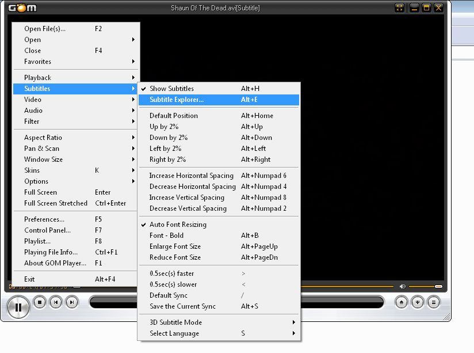The image size is (474, 353).
Task: Expand the Filter submenu
Action: pos(75,122)
